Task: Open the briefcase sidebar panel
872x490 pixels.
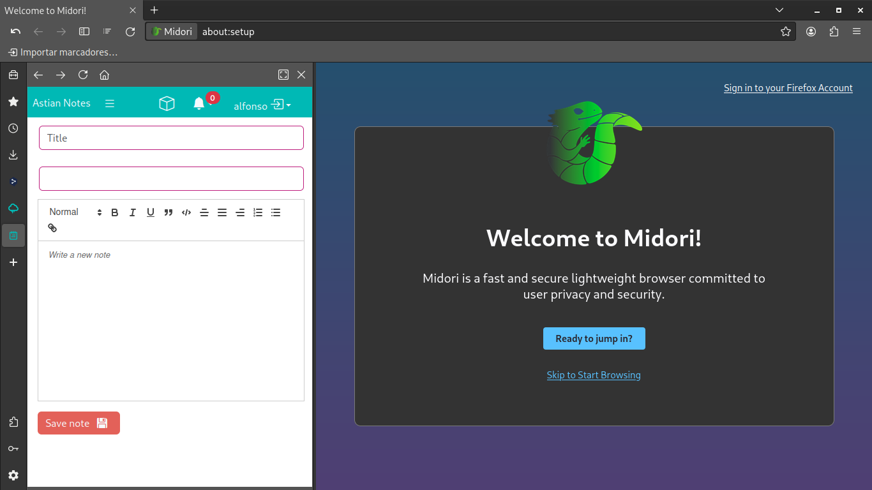Action: (13, 75)
